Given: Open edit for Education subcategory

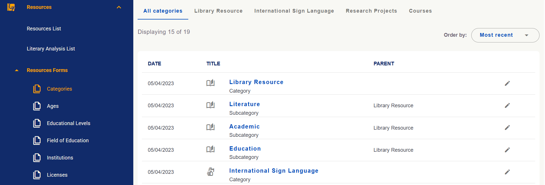Looking at the screenshot, I should click(507, 150).
